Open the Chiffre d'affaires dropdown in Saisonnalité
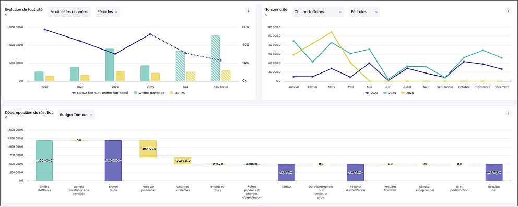Image resolution: width=518 pixels, height=207 pixels. tap(318, 11)
